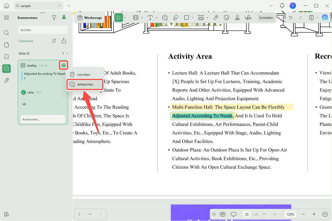Open the bookmarks panel in sidebar
The image size is (332, 221).
(x=6, y=57)
